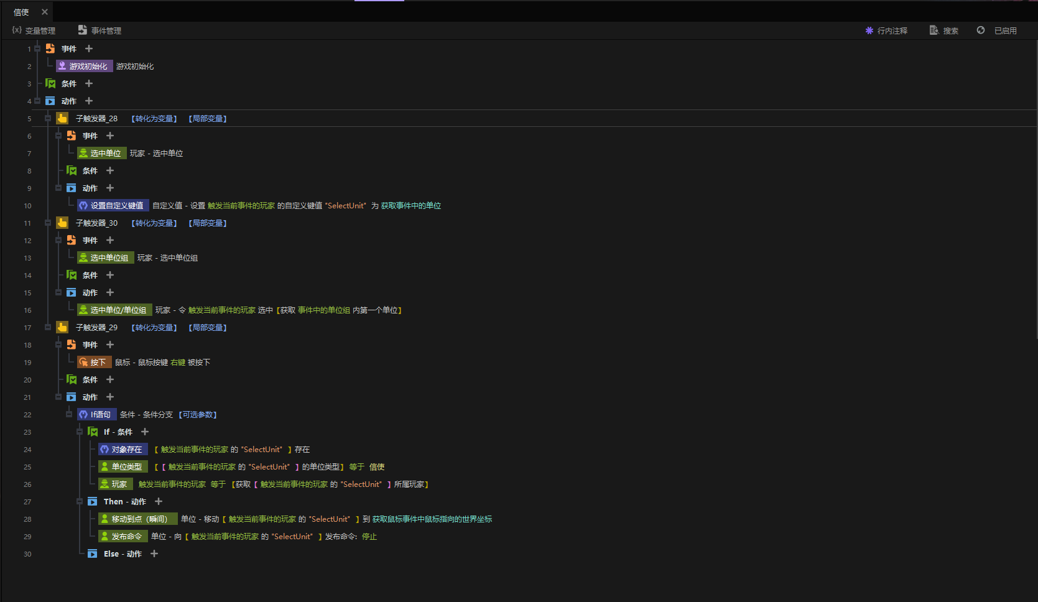Add an action on line 4

[89, 101]
